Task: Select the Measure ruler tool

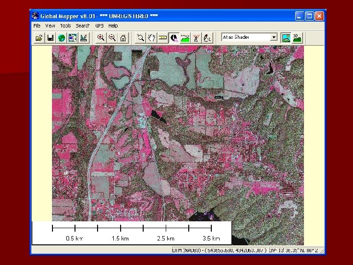Action: coord(163,37)
